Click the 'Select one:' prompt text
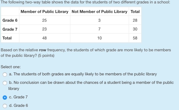The height and width of the screenshot is (110, 179). 11,67
